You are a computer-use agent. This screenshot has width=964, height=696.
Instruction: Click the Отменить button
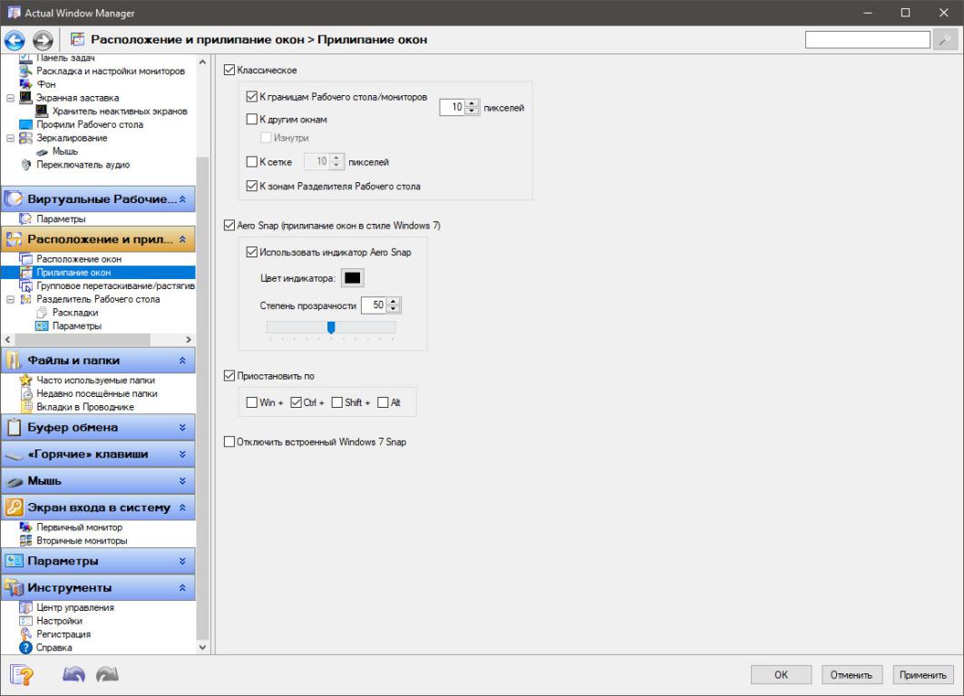click(852, 674)
